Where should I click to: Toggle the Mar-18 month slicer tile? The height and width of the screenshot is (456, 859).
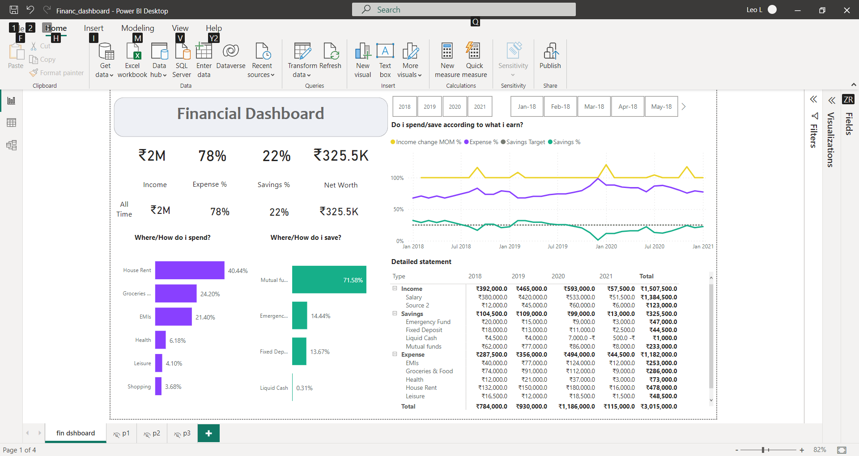coord(594,107)
